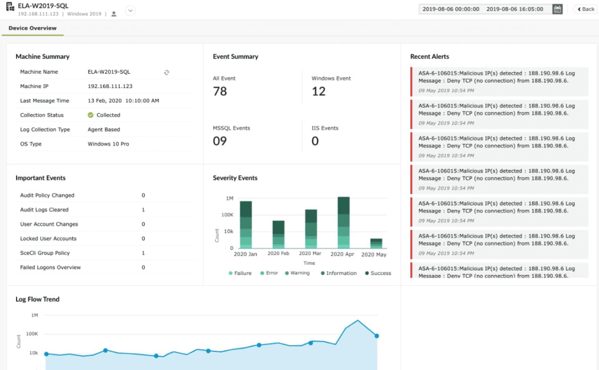
Task: Open the User Account Changes row
Action: point(104,224)
